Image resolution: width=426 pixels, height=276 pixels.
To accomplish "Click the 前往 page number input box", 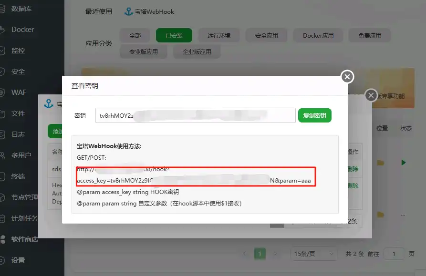I will pos(394,254).
